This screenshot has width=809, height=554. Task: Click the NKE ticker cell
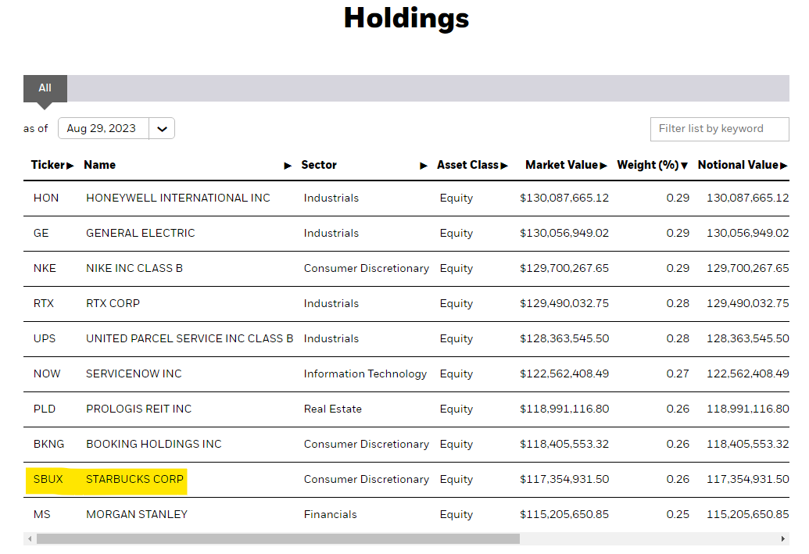pyautogui.click(x=45, y=268)
